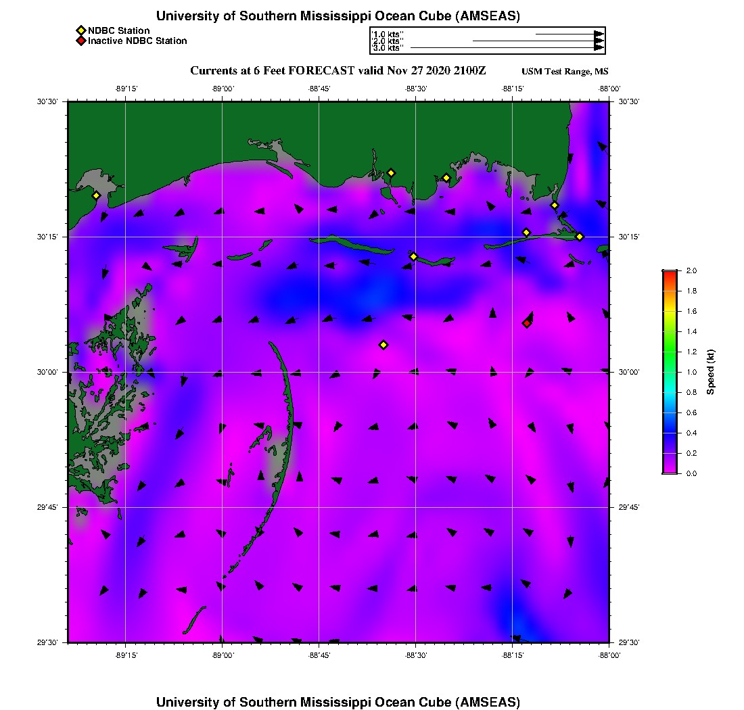This screenshot has width=744, height=710.
Task: Click the 'USM Test Range, MS' label
Action: tap(565, 72)
